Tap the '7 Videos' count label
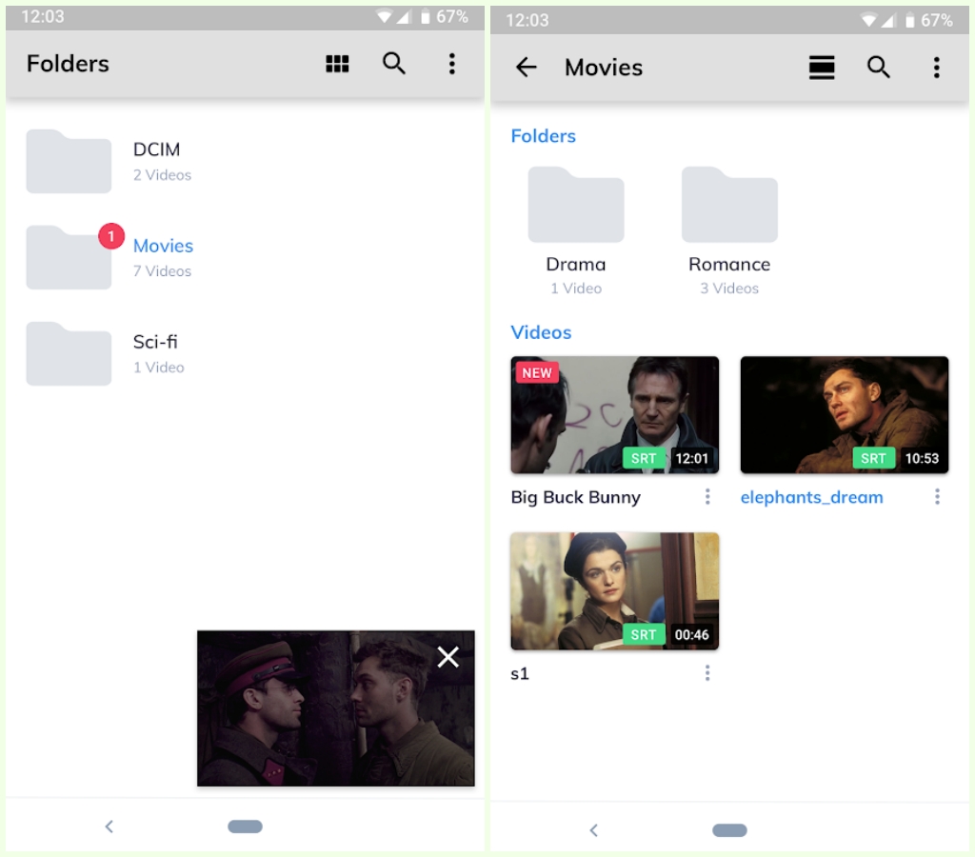The width and height of the screenshot is (975, 857). coord(162,271)
